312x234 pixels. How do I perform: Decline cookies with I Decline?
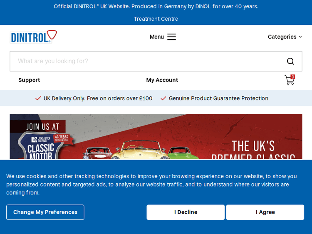pos(186,212)
